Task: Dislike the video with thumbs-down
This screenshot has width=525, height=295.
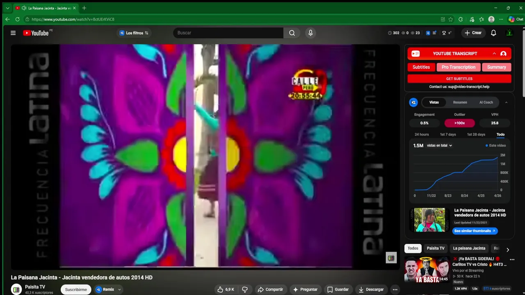Action: pos(245,289)
